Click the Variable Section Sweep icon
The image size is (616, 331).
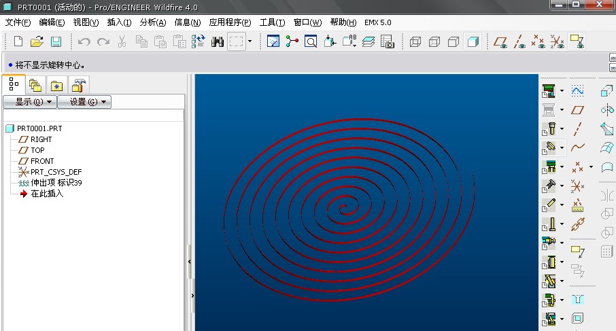coord(606,128)
